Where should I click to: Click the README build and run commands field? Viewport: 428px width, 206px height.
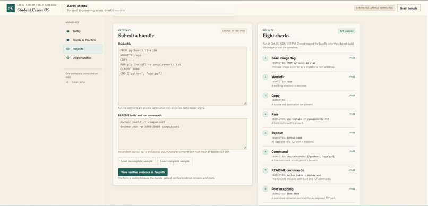(x=183, y=134)
